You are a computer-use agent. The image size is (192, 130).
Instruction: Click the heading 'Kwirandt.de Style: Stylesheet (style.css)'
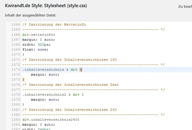pos(46,6)
